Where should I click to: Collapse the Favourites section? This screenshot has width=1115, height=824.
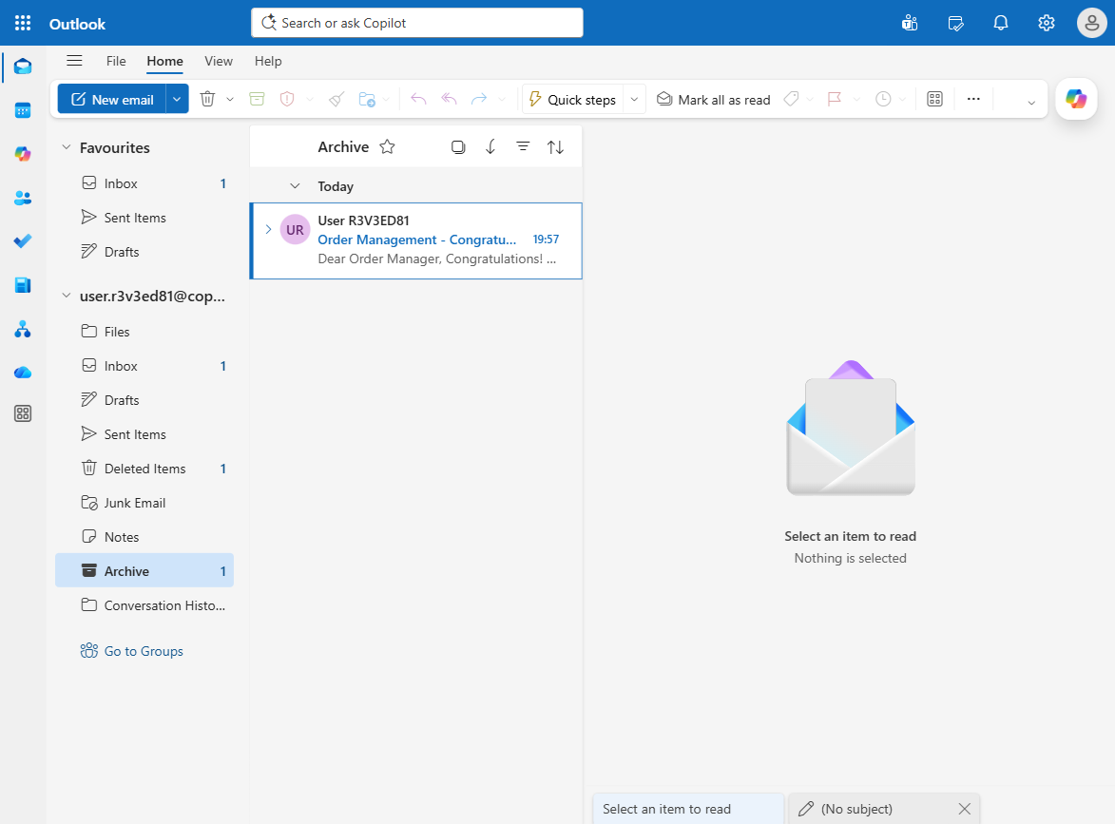coord(67,147)
